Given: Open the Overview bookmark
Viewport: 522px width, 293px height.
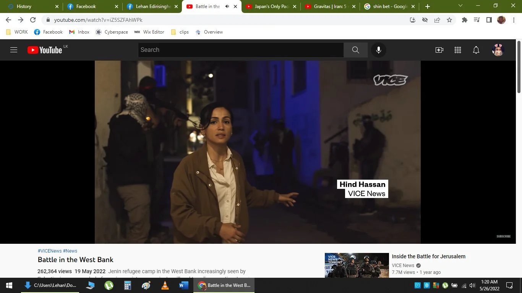Looking at the screenshot, I should 209,32.
